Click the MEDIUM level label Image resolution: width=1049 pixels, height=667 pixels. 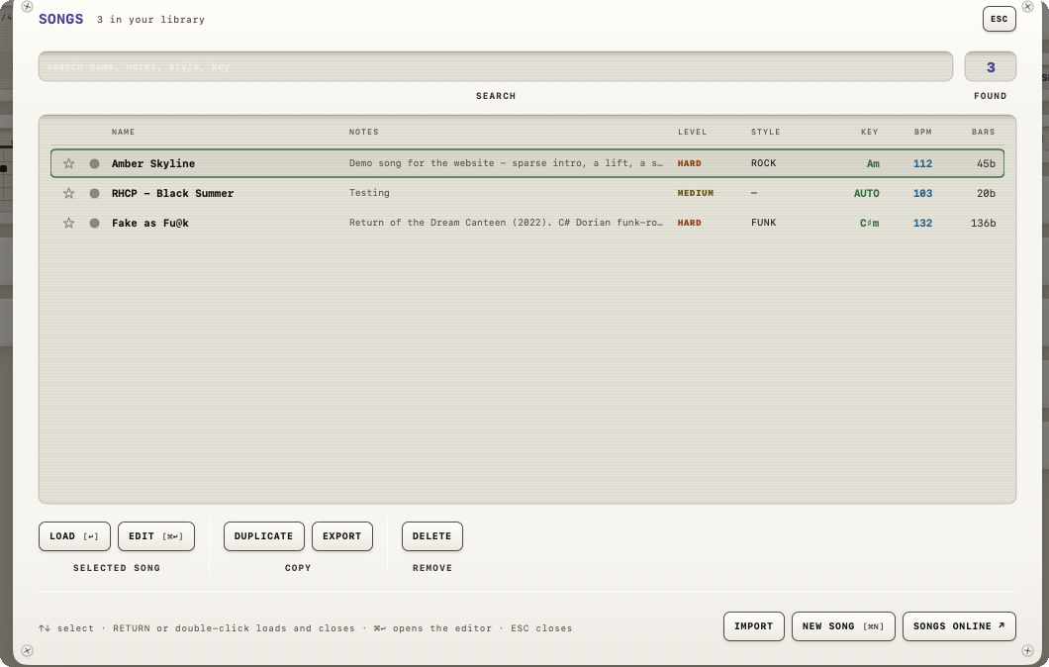[x=695, y=193]
